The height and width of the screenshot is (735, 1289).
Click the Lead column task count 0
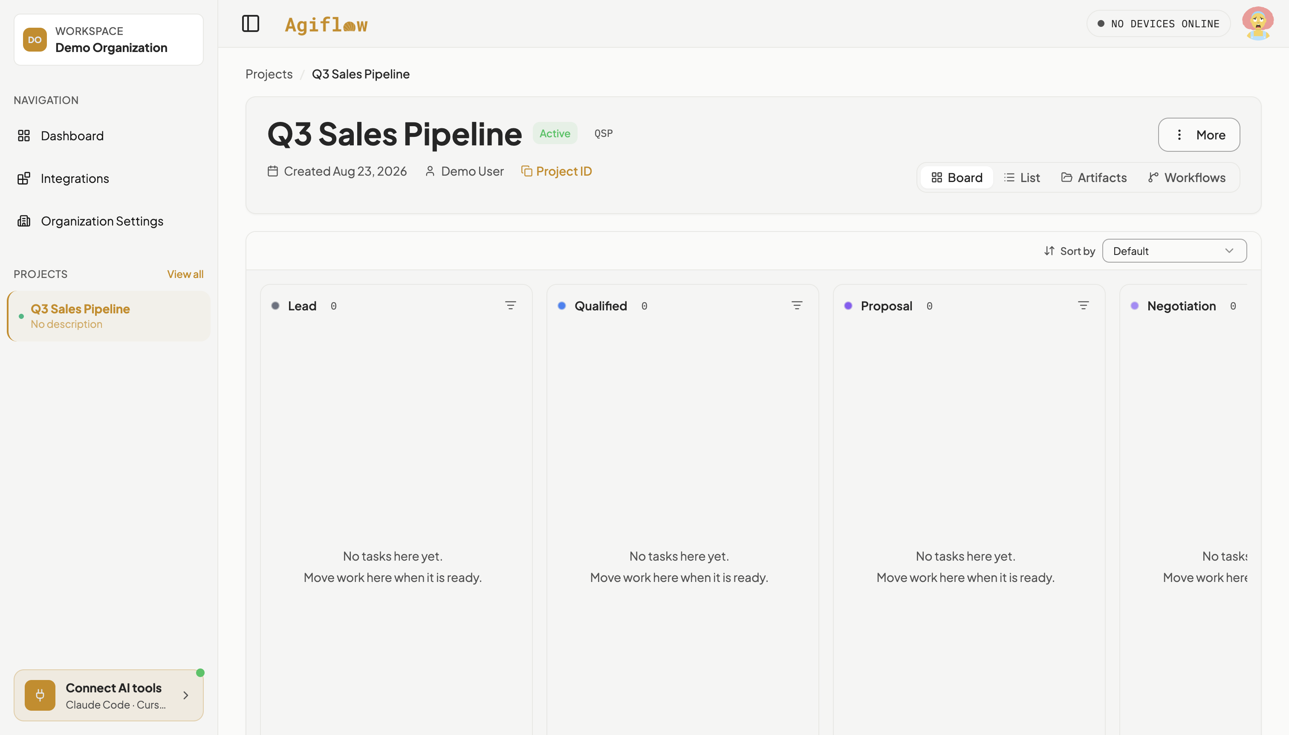(334, 307)
